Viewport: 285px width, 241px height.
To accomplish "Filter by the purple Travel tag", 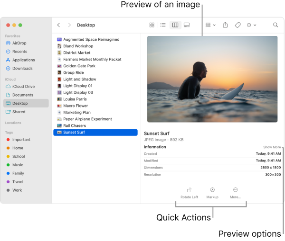I will coord(15,182).
